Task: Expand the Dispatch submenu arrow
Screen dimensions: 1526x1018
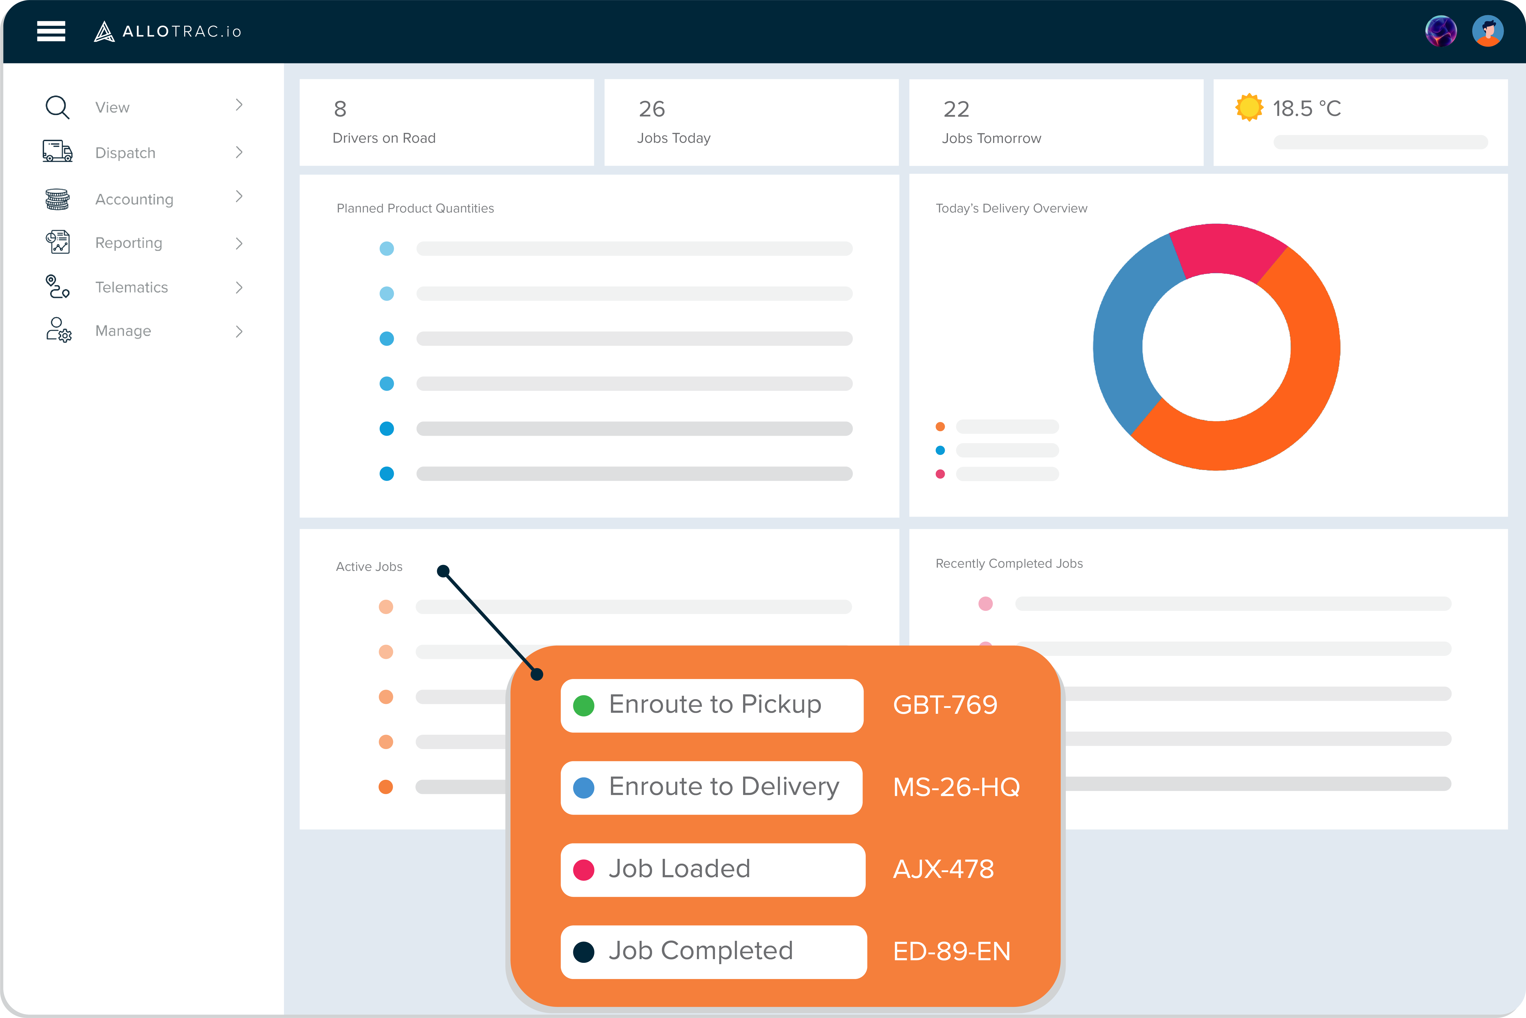Action: point(239,152)
